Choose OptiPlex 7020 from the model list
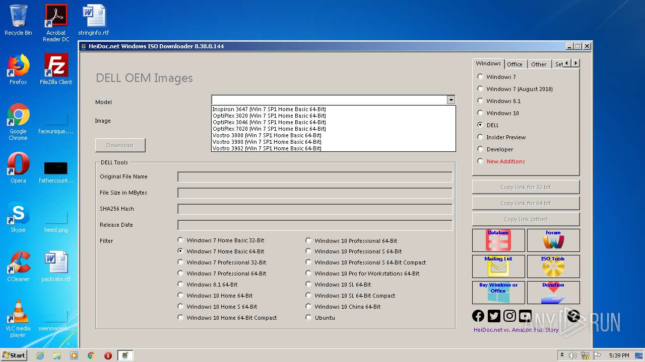This screenshot has width=645, height=362. [x=333, y=129]
